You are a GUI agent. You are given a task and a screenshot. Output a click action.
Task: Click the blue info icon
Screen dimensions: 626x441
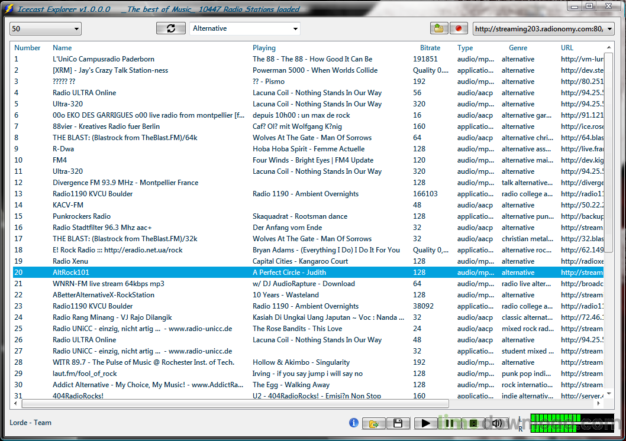click(354, 423)
